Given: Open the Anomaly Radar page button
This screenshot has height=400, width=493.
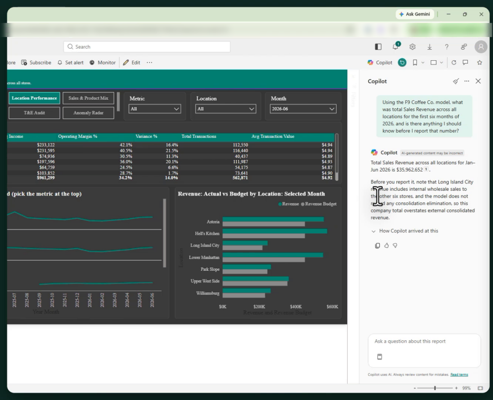Looking at the screenshot, I should pos(89,113).
